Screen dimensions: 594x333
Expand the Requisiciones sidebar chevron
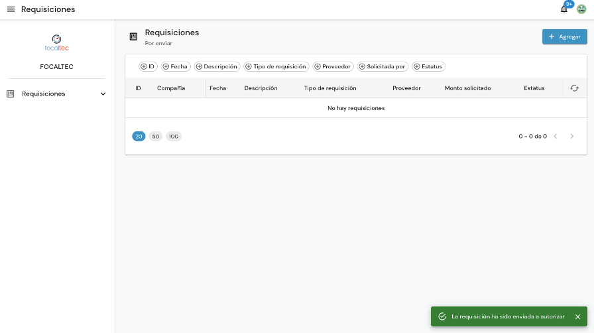pos(103,94)
